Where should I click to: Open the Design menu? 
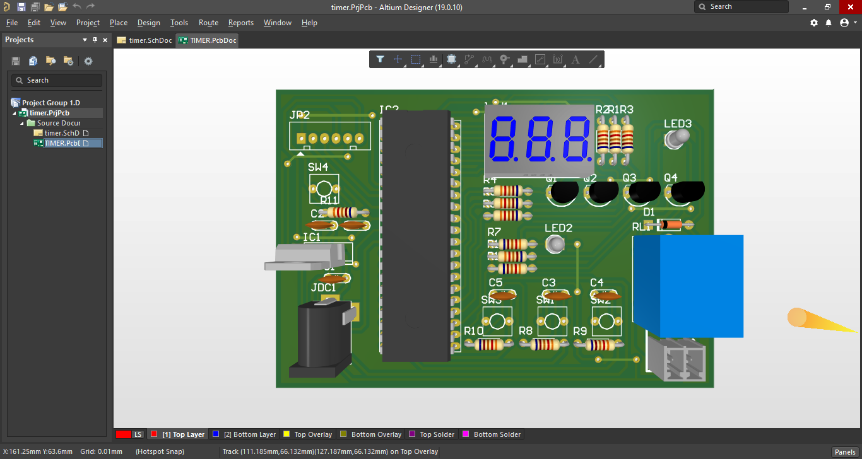pyautogui.click(x=149, y=23)
